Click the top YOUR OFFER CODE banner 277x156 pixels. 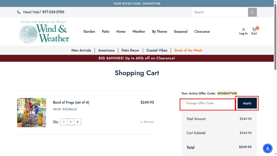137,3
